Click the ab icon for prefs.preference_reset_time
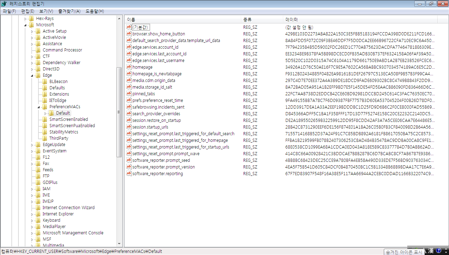This screenshot has width=449, height=255. [129, 100]
